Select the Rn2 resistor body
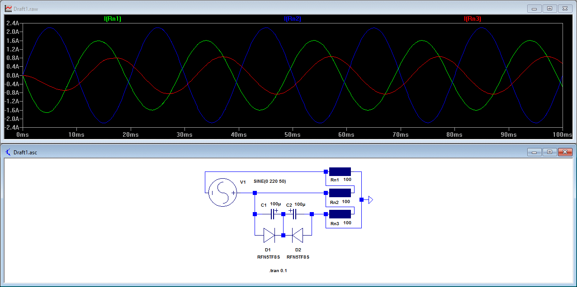The height and width of the screenshot is (287, 577). 340,193
